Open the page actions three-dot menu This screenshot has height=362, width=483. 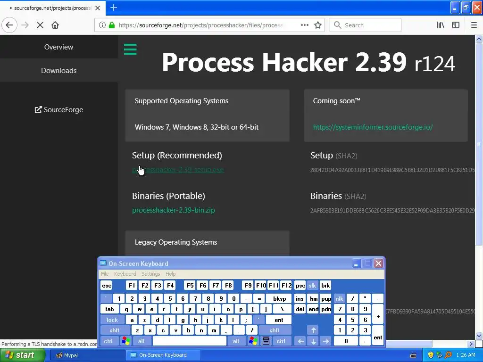[x=305, y=25]
